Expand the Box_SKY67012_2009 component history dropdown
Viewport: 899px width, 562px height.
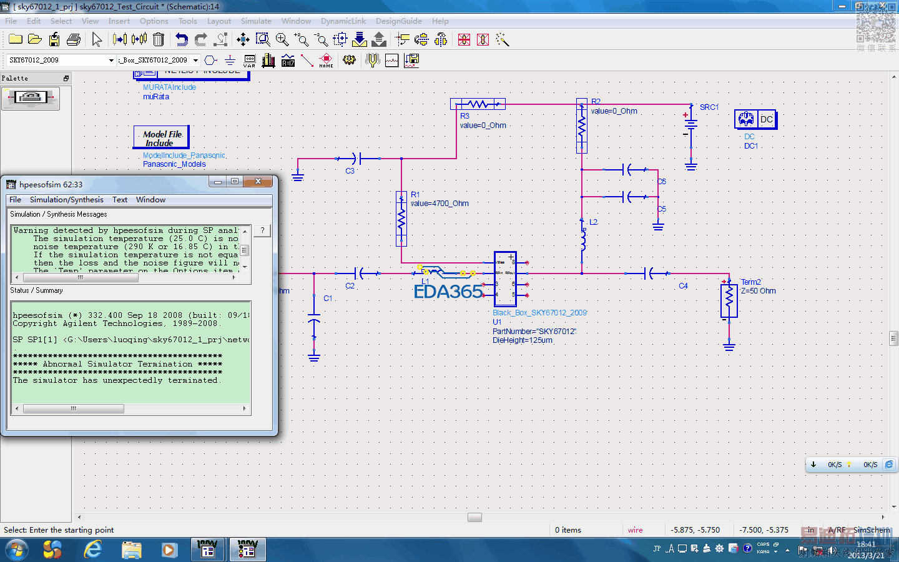195,61
